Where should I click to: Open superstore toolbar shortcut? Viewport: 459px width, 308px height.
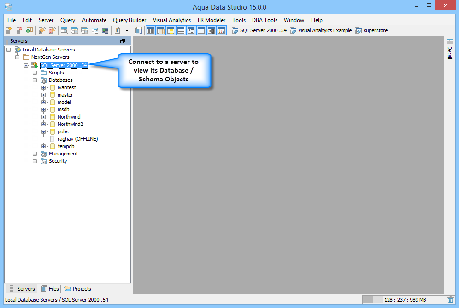pos(371,30)
